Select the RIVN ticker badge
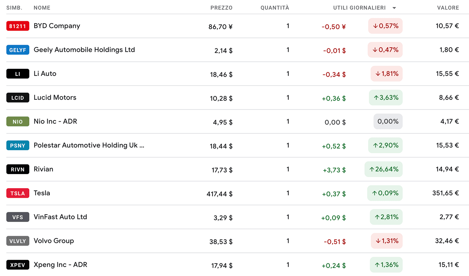Viewport: 469px width, 276px height. click(18, 169)
